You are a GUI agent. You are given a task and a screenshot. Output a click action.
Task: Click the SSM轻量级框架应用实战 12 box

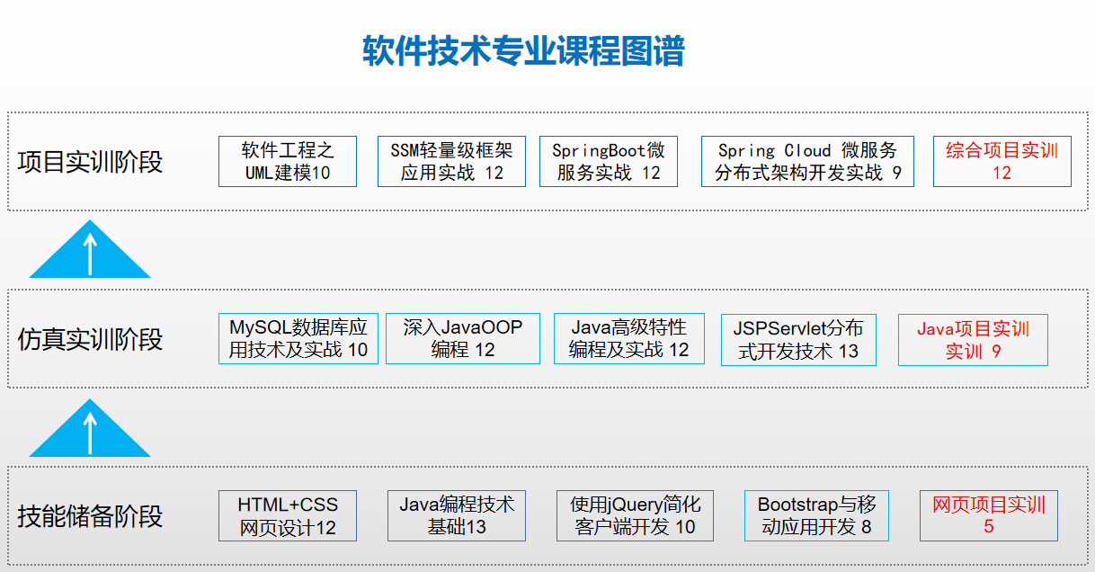452,162
